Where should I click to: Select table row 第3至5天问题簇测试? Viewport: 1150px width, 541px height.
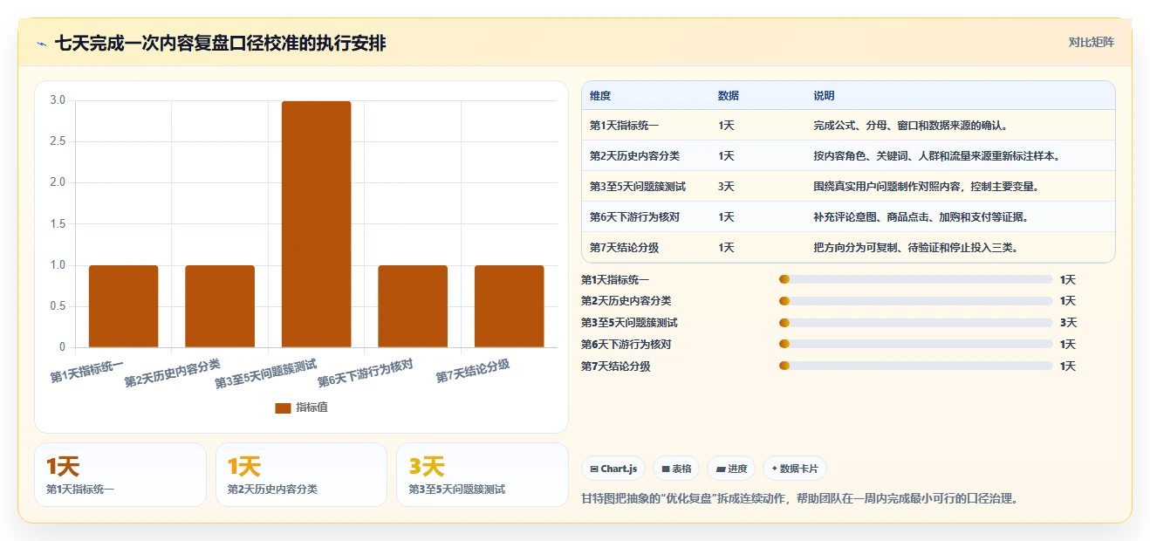(x=848, y=187)
